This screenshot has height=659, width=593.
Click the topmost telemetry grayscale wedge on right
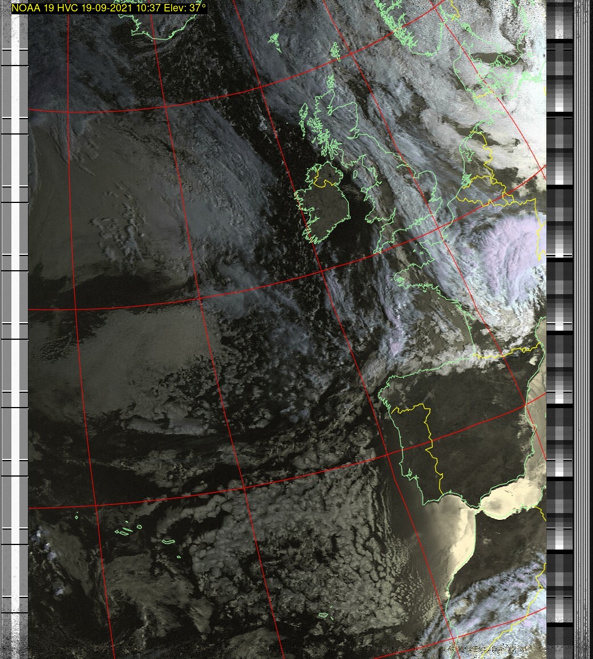559,74
